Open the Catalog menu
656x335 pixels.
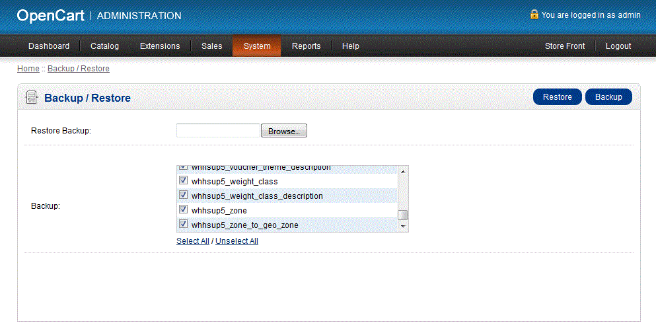[x=104, y=46]
